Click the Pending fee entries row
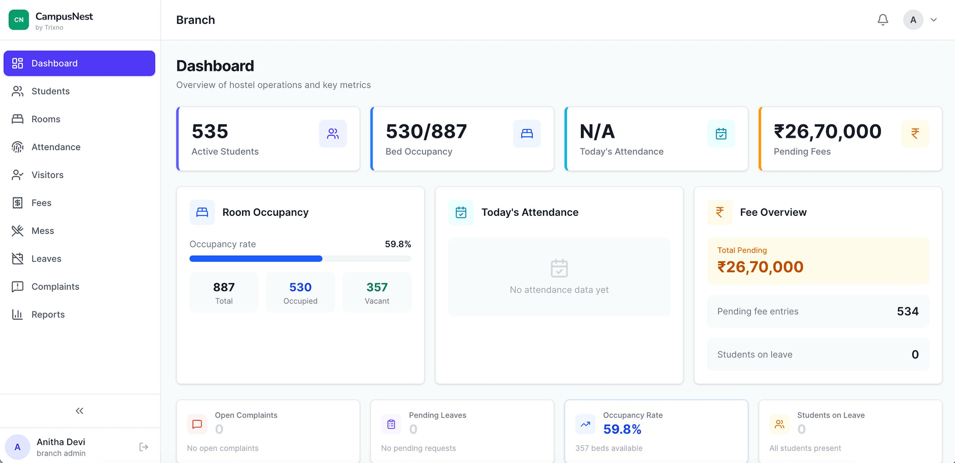955x463 pixels. click(818, 311)
